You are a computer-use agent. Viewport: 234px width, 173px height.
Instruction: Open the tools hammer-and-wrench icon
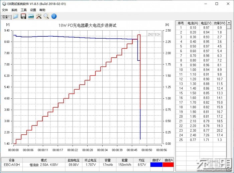tap(39, 16)
